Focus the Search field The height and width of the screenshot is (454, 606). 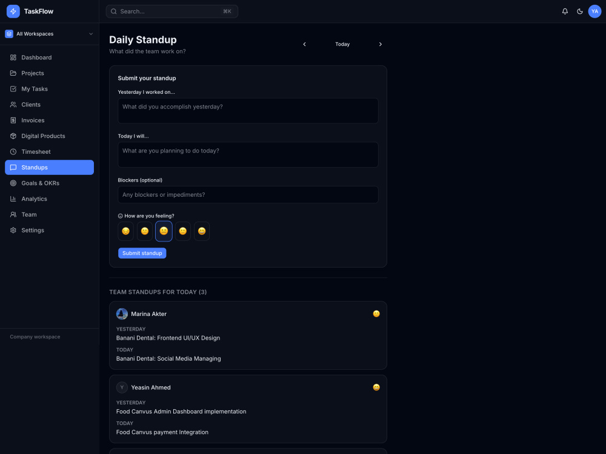click(x=172, y=11)
